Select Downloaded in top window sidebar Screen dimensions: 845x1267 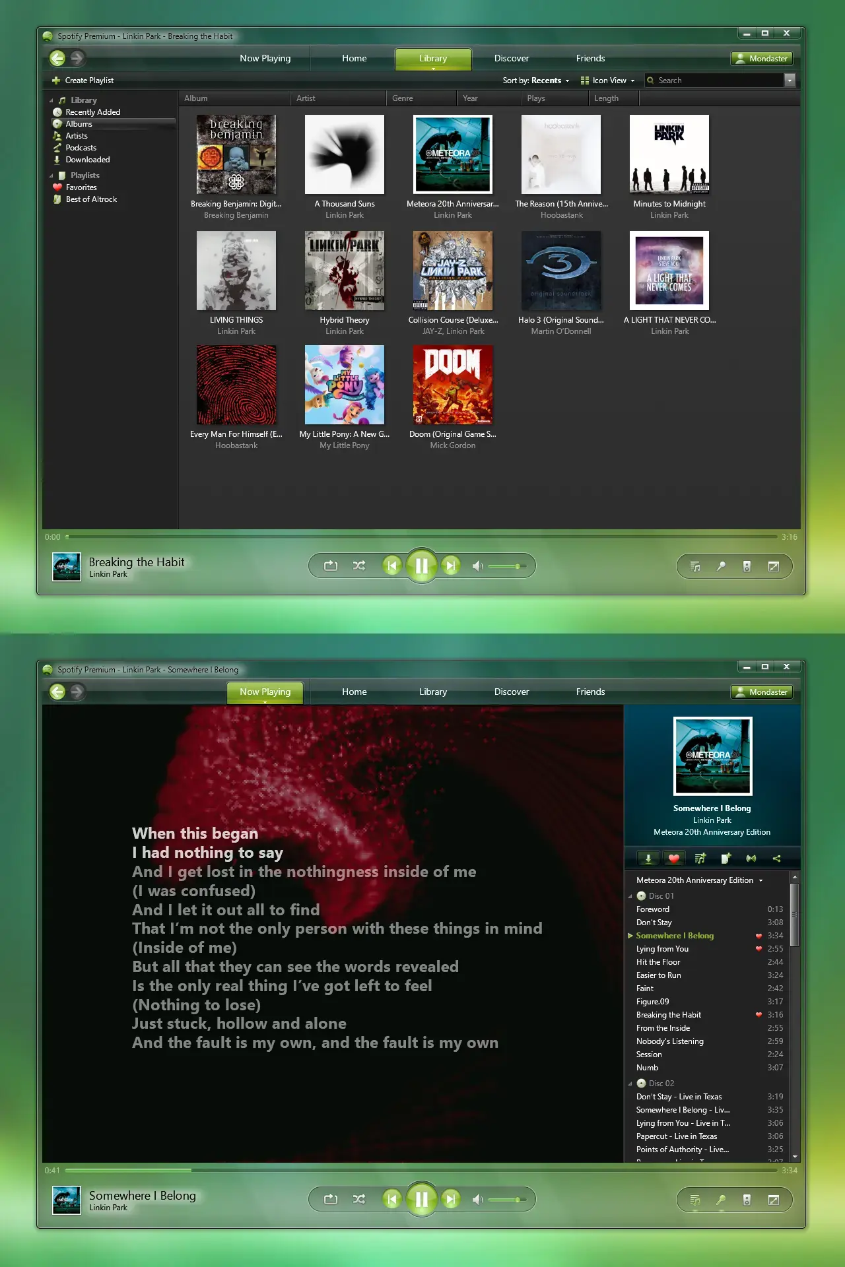88,160
